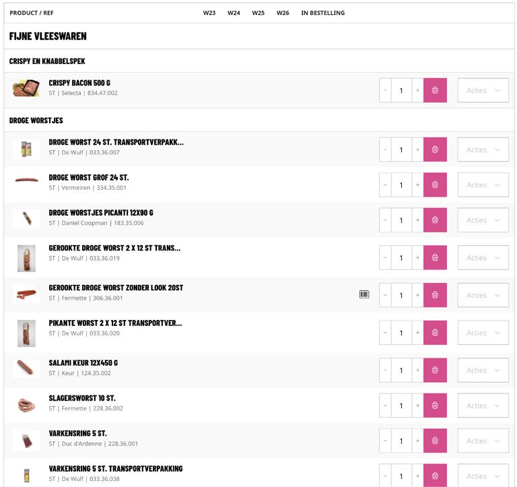
Task: Add Pikante Worst 2 x 12 St to basket
Action: point(435,333)
